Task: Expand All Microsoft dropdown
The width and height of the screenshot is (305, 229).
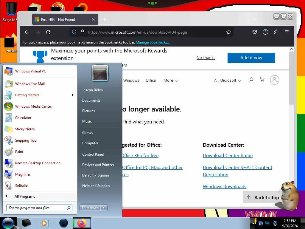Action: [x=227, y=81]
